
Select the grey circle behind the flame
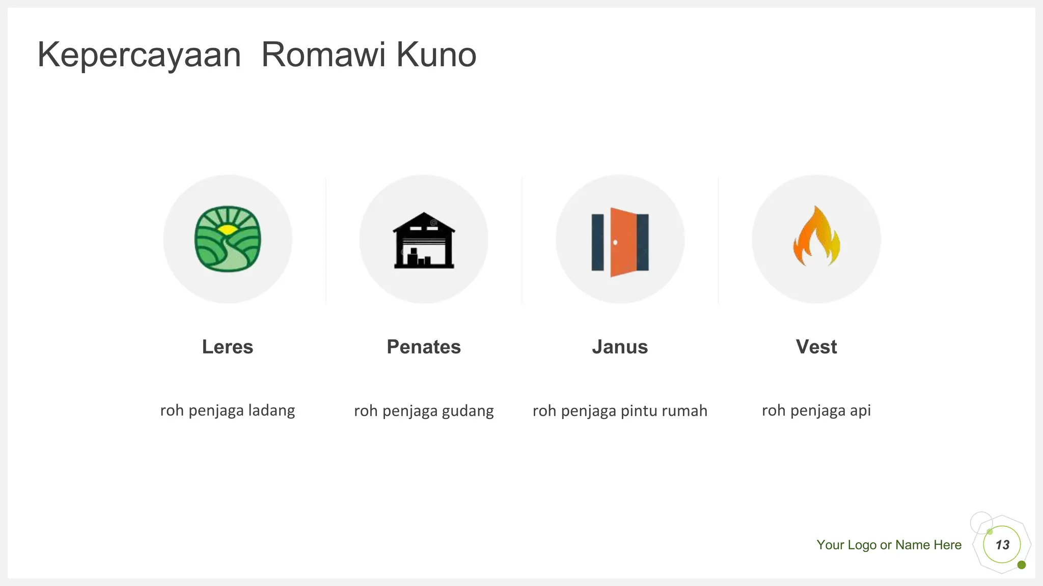click(x=816, y=239)
